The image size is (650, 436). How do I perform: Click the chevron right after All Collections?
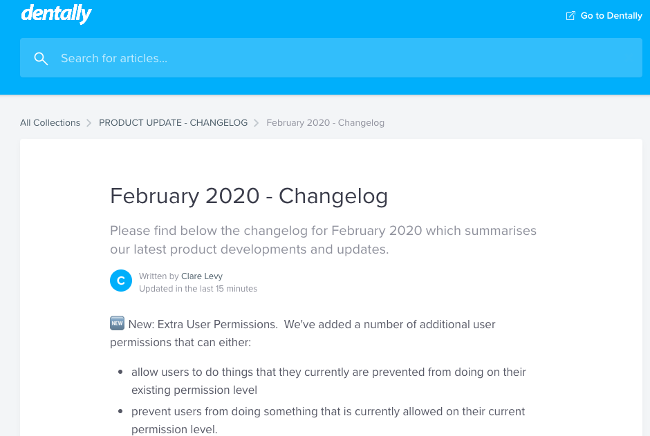click(x=89, y=123)
